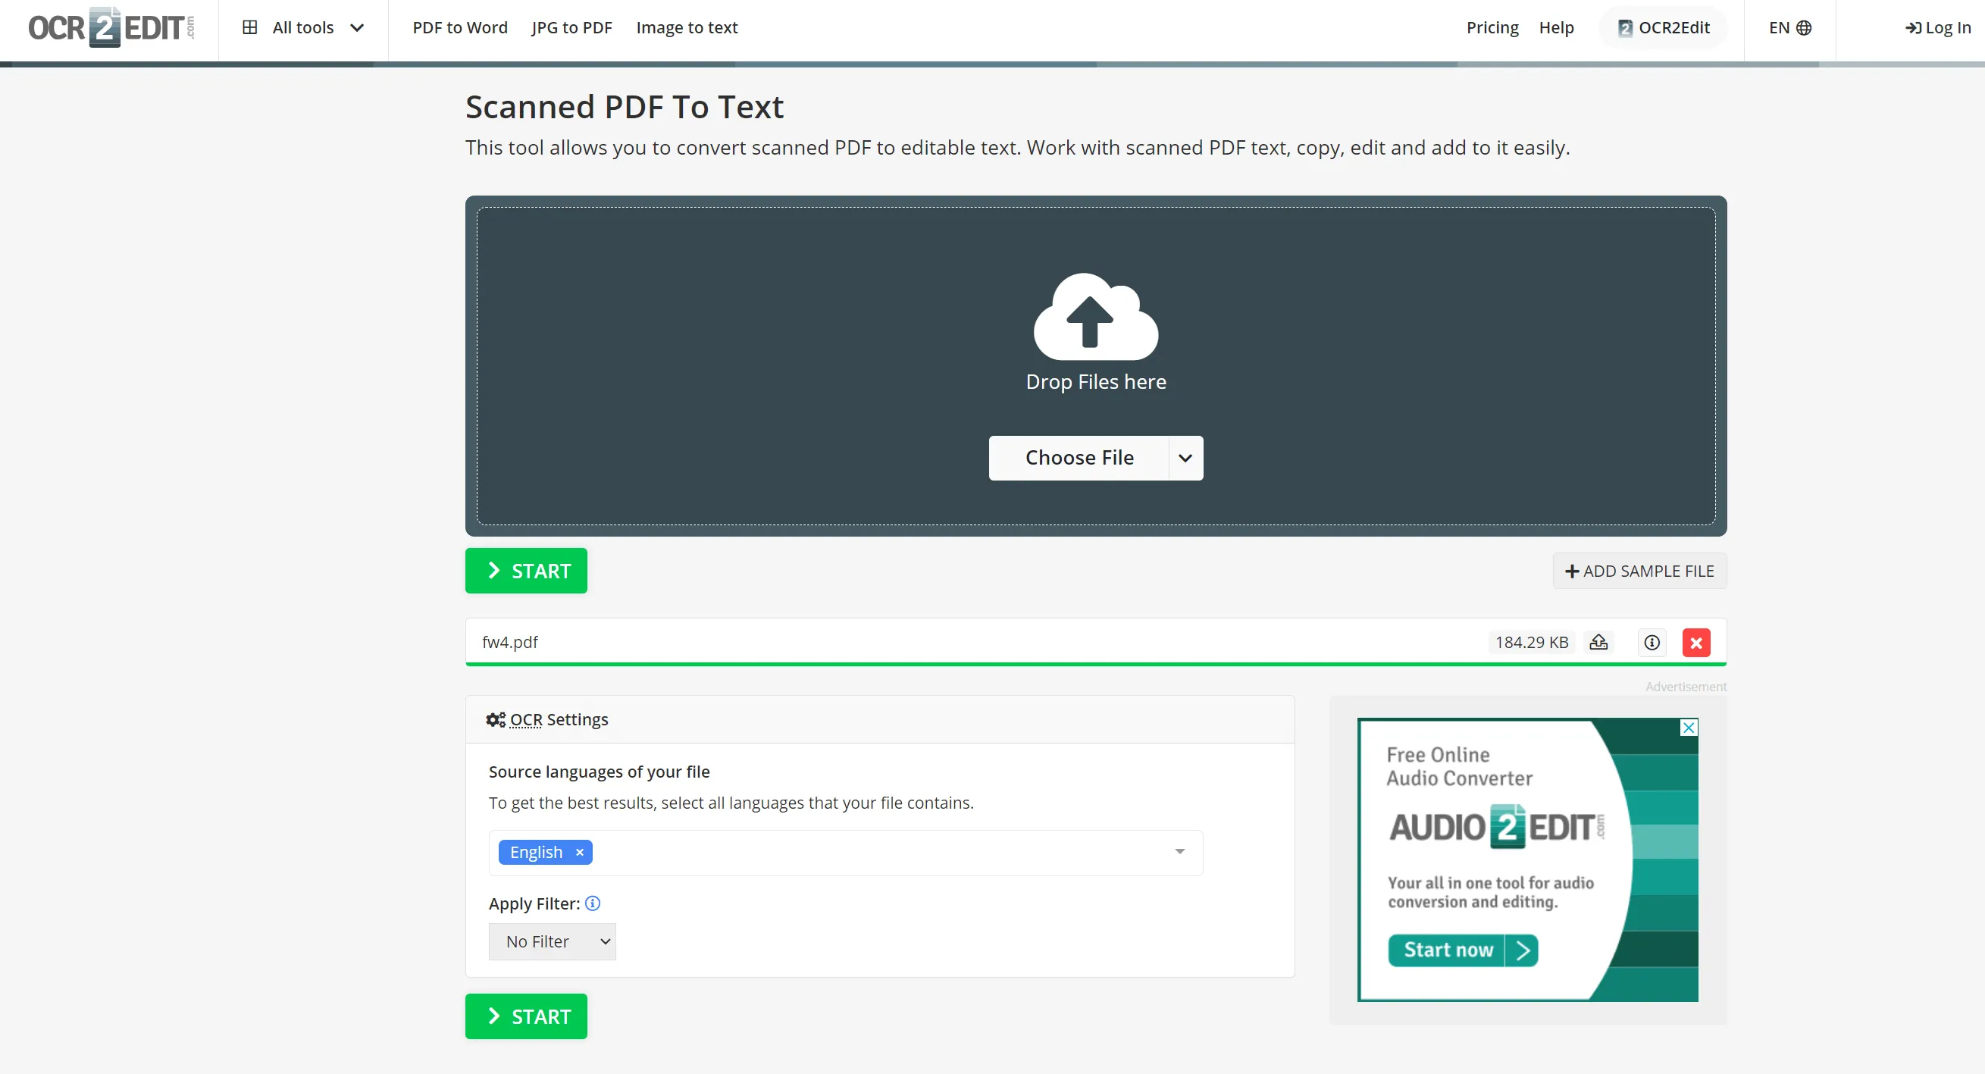Click the PDF to Word menu item
The image size is (1985, 1074).
(459, 27)
